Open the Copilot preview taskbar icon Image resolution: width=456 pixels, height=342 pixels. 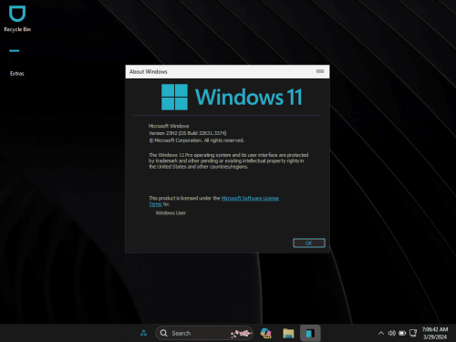click(x=266, y=333)
